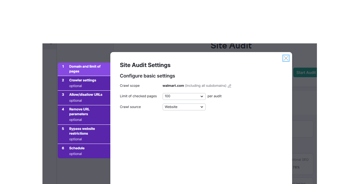Click the "including all subdomains" note
Image resolution: width=357 pixels, height=184 pixels.
(x=206, y=86)
